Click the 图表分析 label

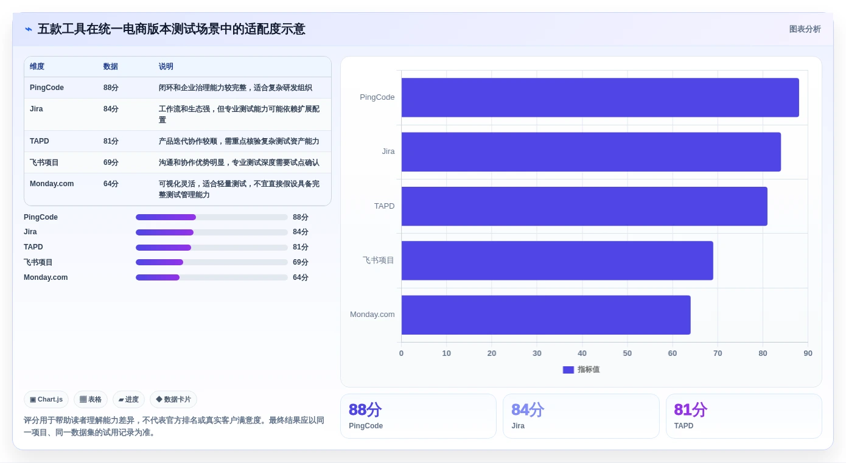[x=805, y=29]
